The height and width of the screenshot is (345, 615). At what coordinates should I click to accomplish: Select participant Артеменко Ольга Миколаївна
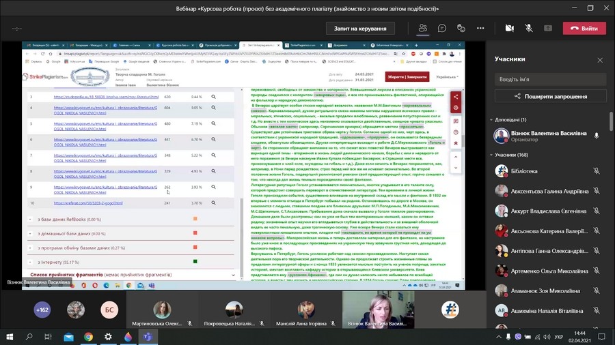pos(548,271)
